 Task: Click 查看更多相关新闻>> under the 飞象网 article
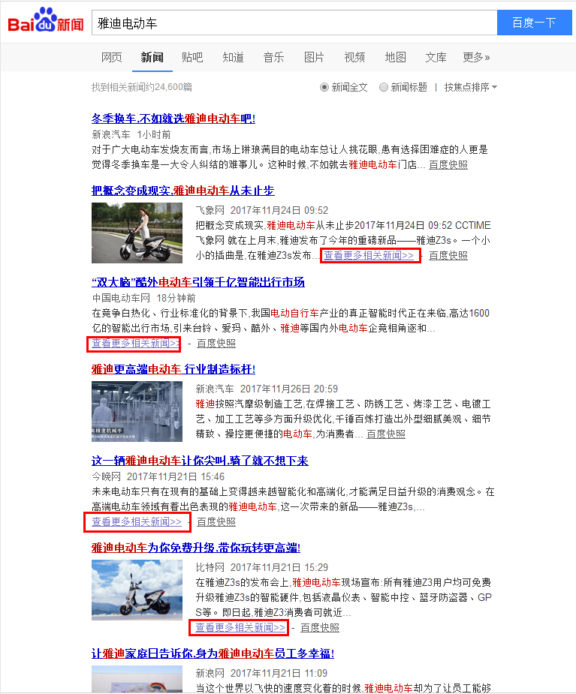369,255
